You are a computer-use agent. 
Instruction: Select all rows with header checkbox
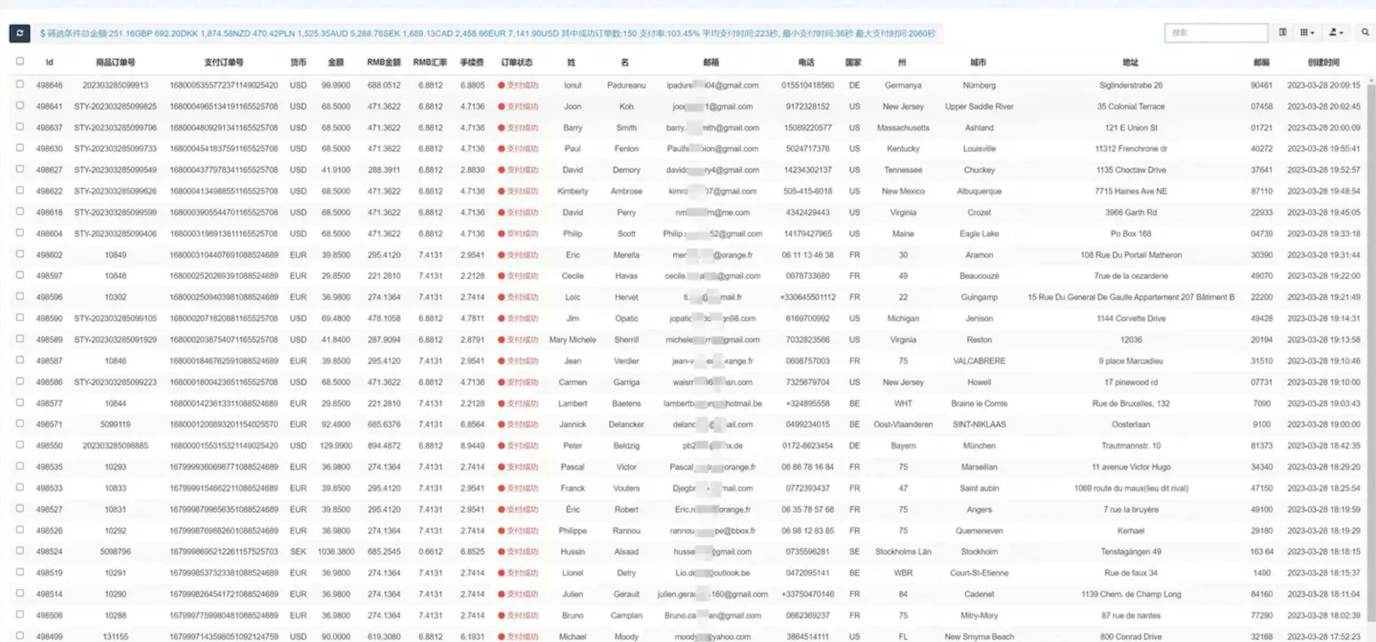tap(20, 61)
